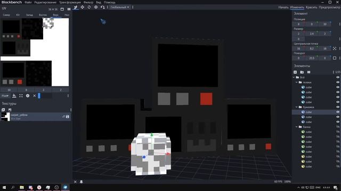Click the UV fullscreen view icon

[62, 9]
